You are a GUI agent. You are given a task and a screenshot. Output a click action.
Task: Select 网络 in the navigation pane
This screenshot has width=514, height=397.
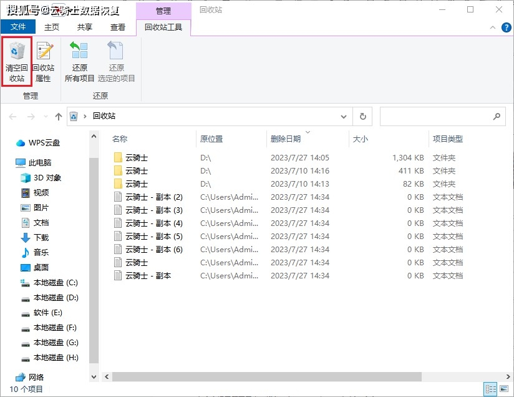(x=37, y=376)
